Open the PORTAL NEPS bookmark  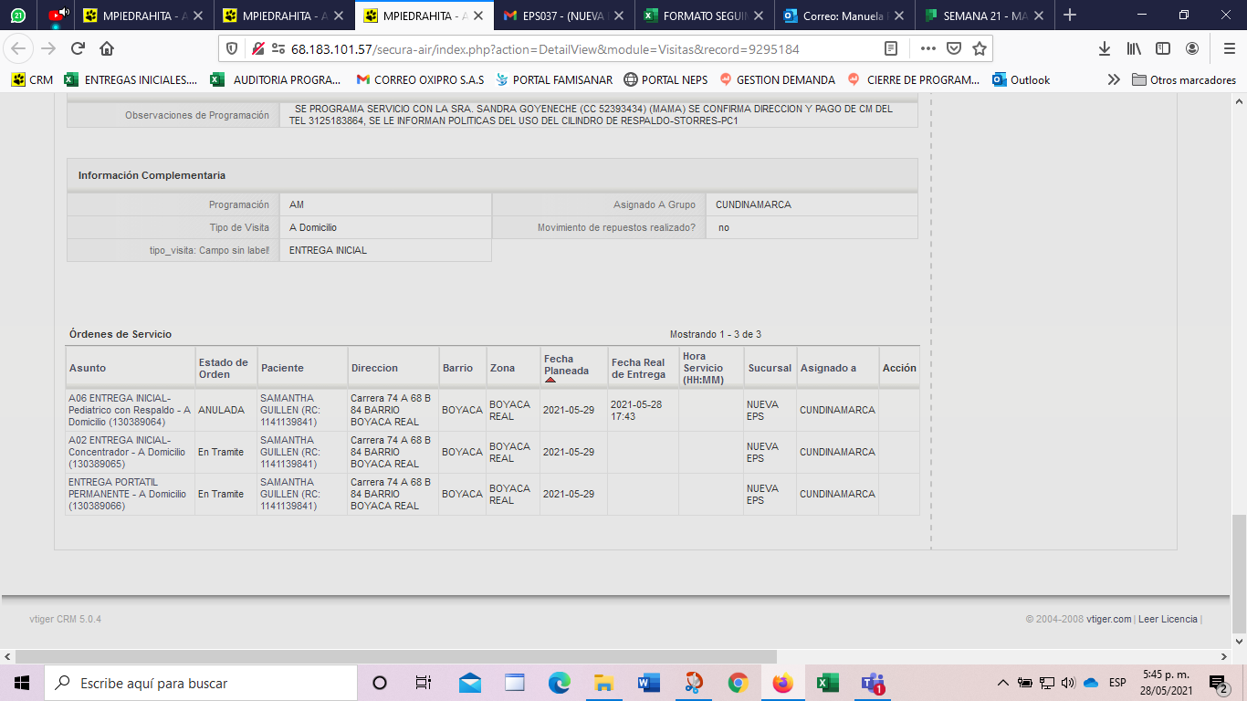click(665, 79)
